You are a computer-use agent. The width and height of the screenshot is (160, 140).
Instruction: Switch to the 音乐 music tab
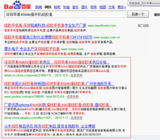75,7
